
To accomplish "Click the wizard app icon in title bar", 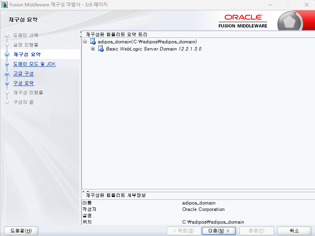I will [4, 5].
